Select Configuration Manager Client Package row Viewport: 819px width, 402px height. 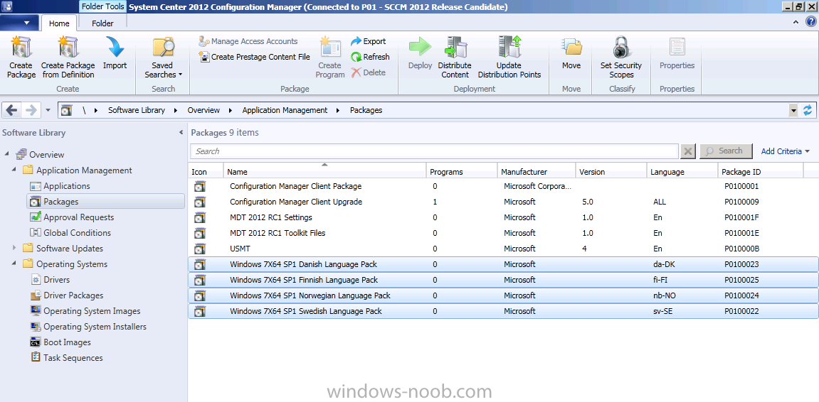[503, 186]
